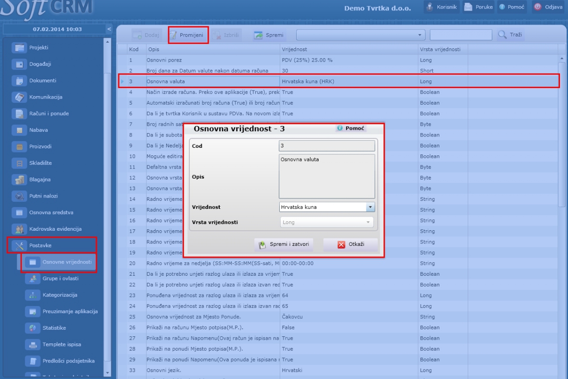Open the Statistike menu item

click(x=54, y=328)
